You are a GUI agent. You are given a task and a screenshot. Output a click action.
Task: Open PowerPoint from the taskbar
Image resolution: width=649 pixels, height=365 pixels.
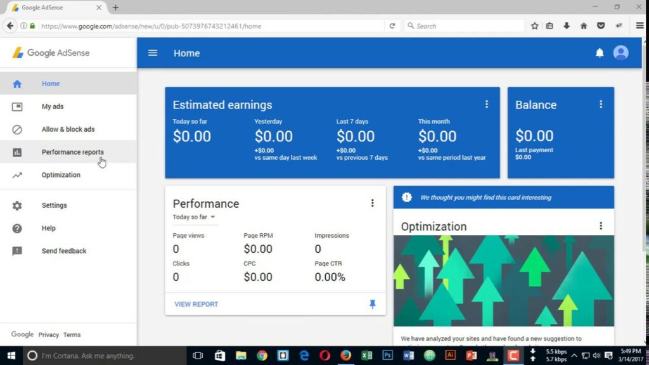(471, 355)
